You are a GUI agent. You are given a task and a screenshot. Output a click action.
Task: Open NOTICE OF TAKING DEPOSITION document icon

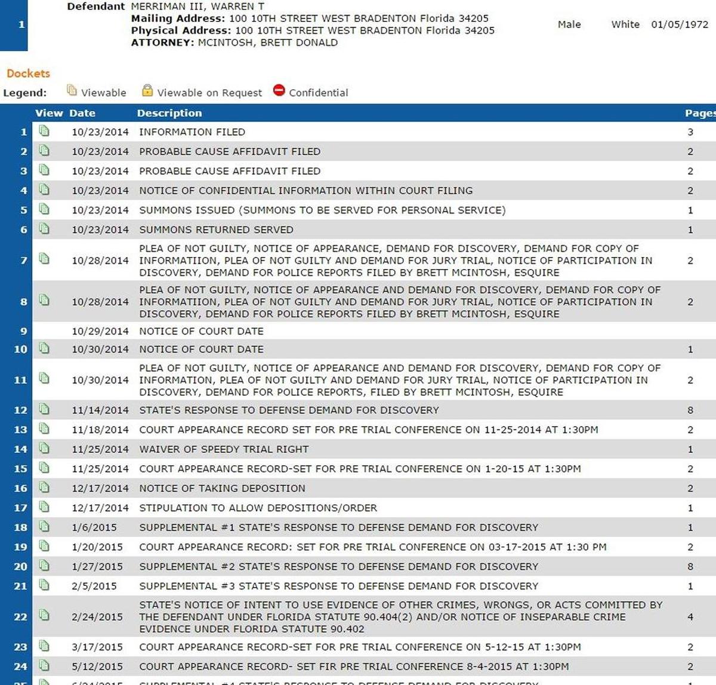coord(44,487)
